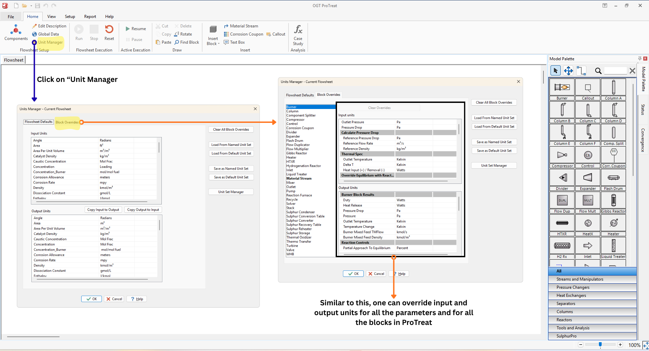649x351 pixels.
Task: Expand the Reactors category
Action: click(x=592, y=320)
